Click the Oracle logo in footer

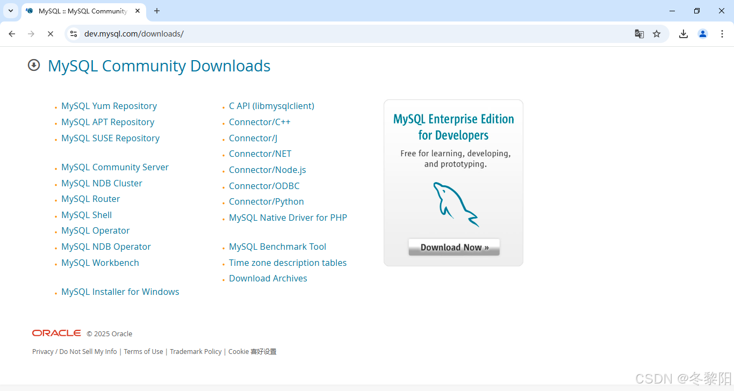56,333
